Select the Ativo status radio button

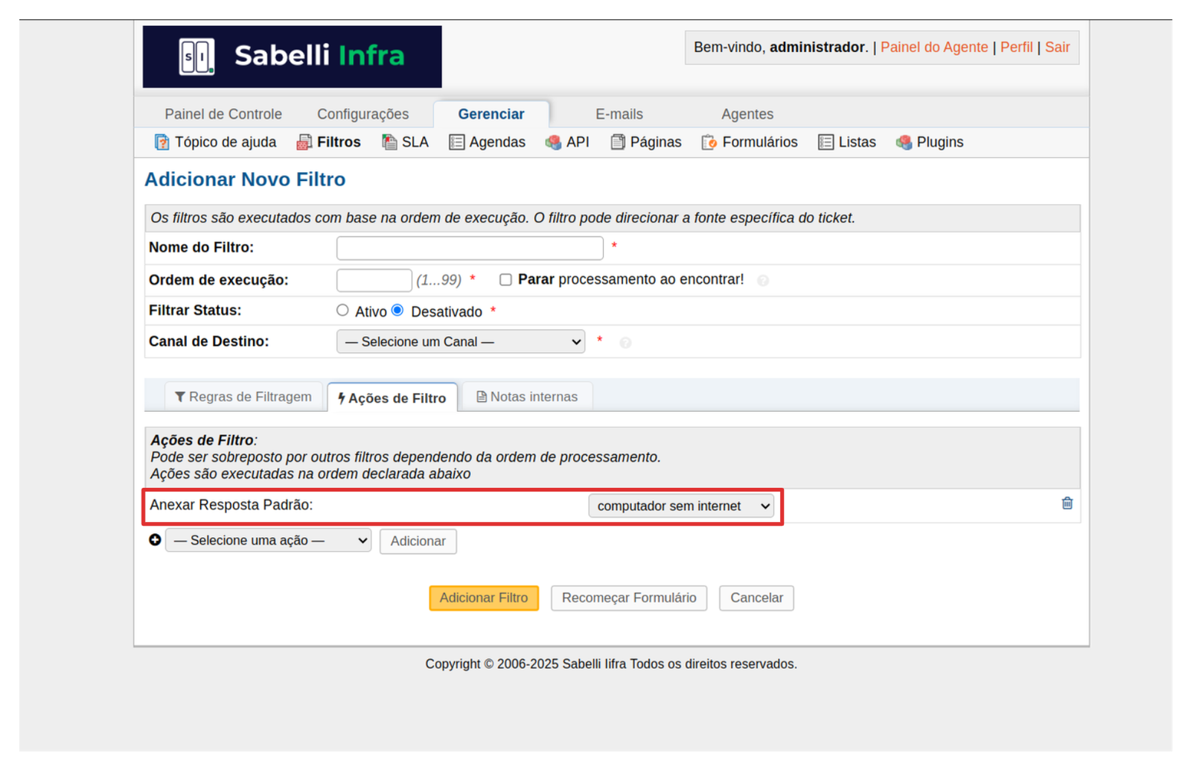(x=342, y=311)
